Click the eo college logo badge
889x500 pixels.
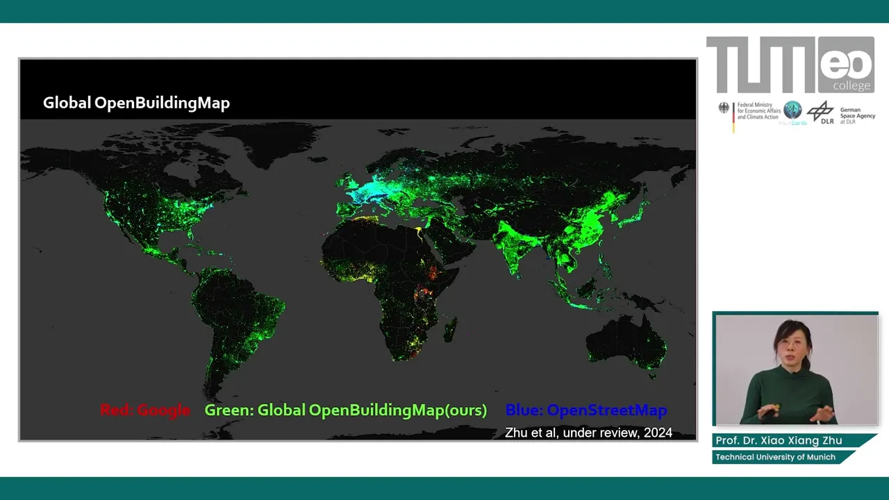click(846, 65)
